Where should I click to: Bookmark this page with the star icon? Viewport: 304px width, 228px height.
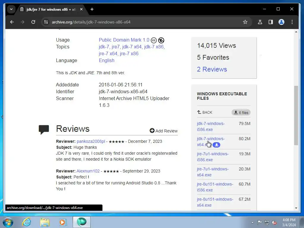(245, 22)
